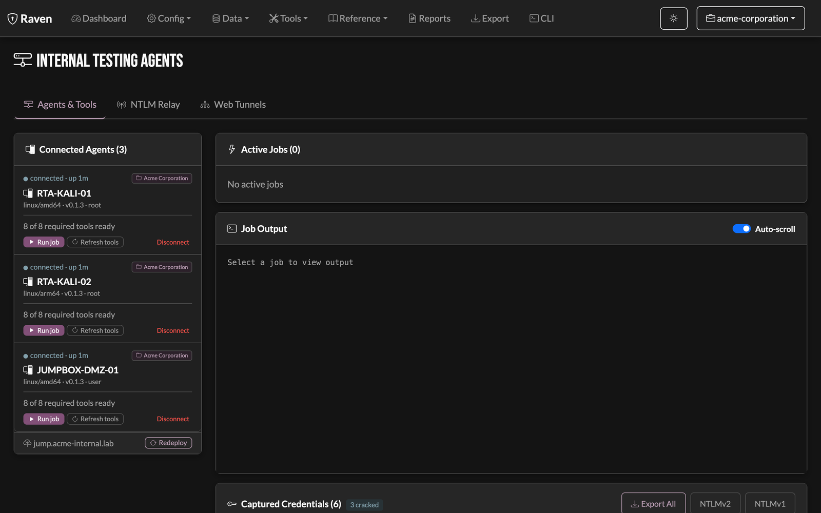Click 'linux/amd64 · v0.1.3 · user' text

click(x=62, y=382)
